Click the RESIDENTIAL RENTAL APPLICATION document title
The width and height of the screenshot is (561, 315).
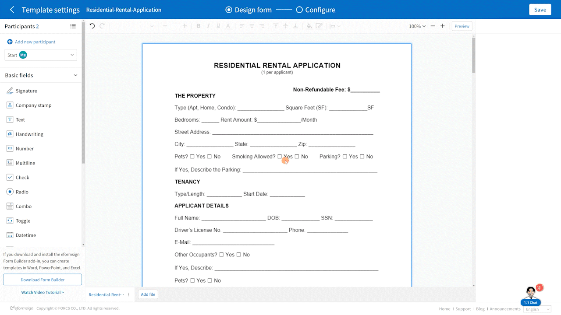tap(277, 66)
